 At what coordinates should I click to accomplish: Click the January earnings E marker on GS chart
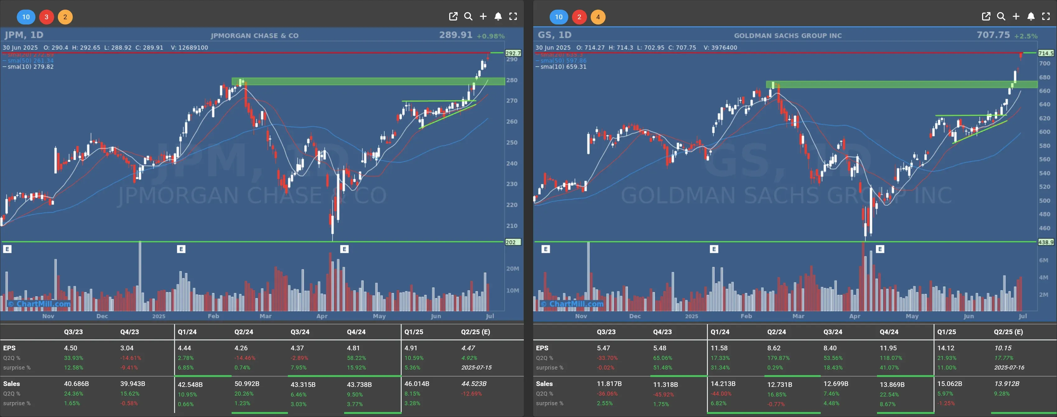714,249
